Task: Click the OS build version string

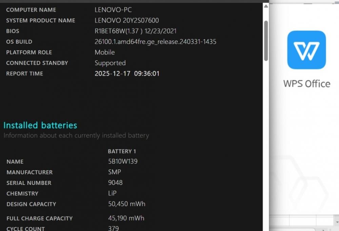Action: pos(156,42)
